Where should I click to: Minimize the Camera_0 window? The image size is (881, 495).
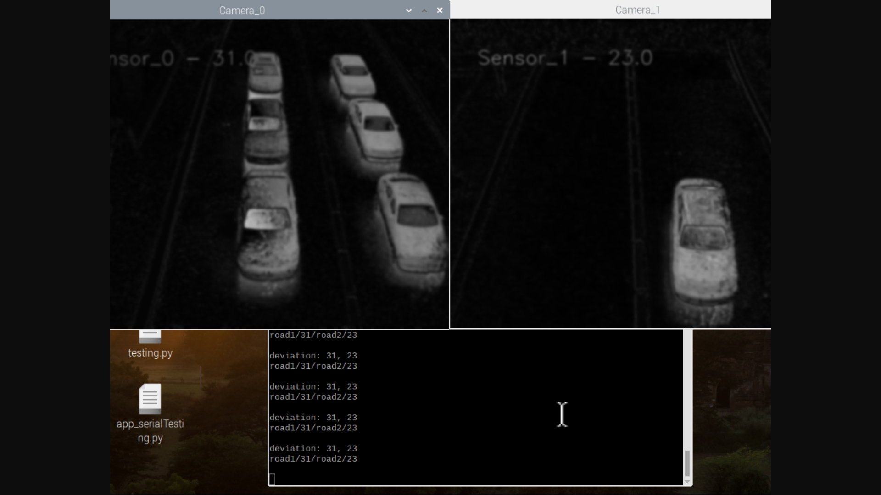click(408, 10)
